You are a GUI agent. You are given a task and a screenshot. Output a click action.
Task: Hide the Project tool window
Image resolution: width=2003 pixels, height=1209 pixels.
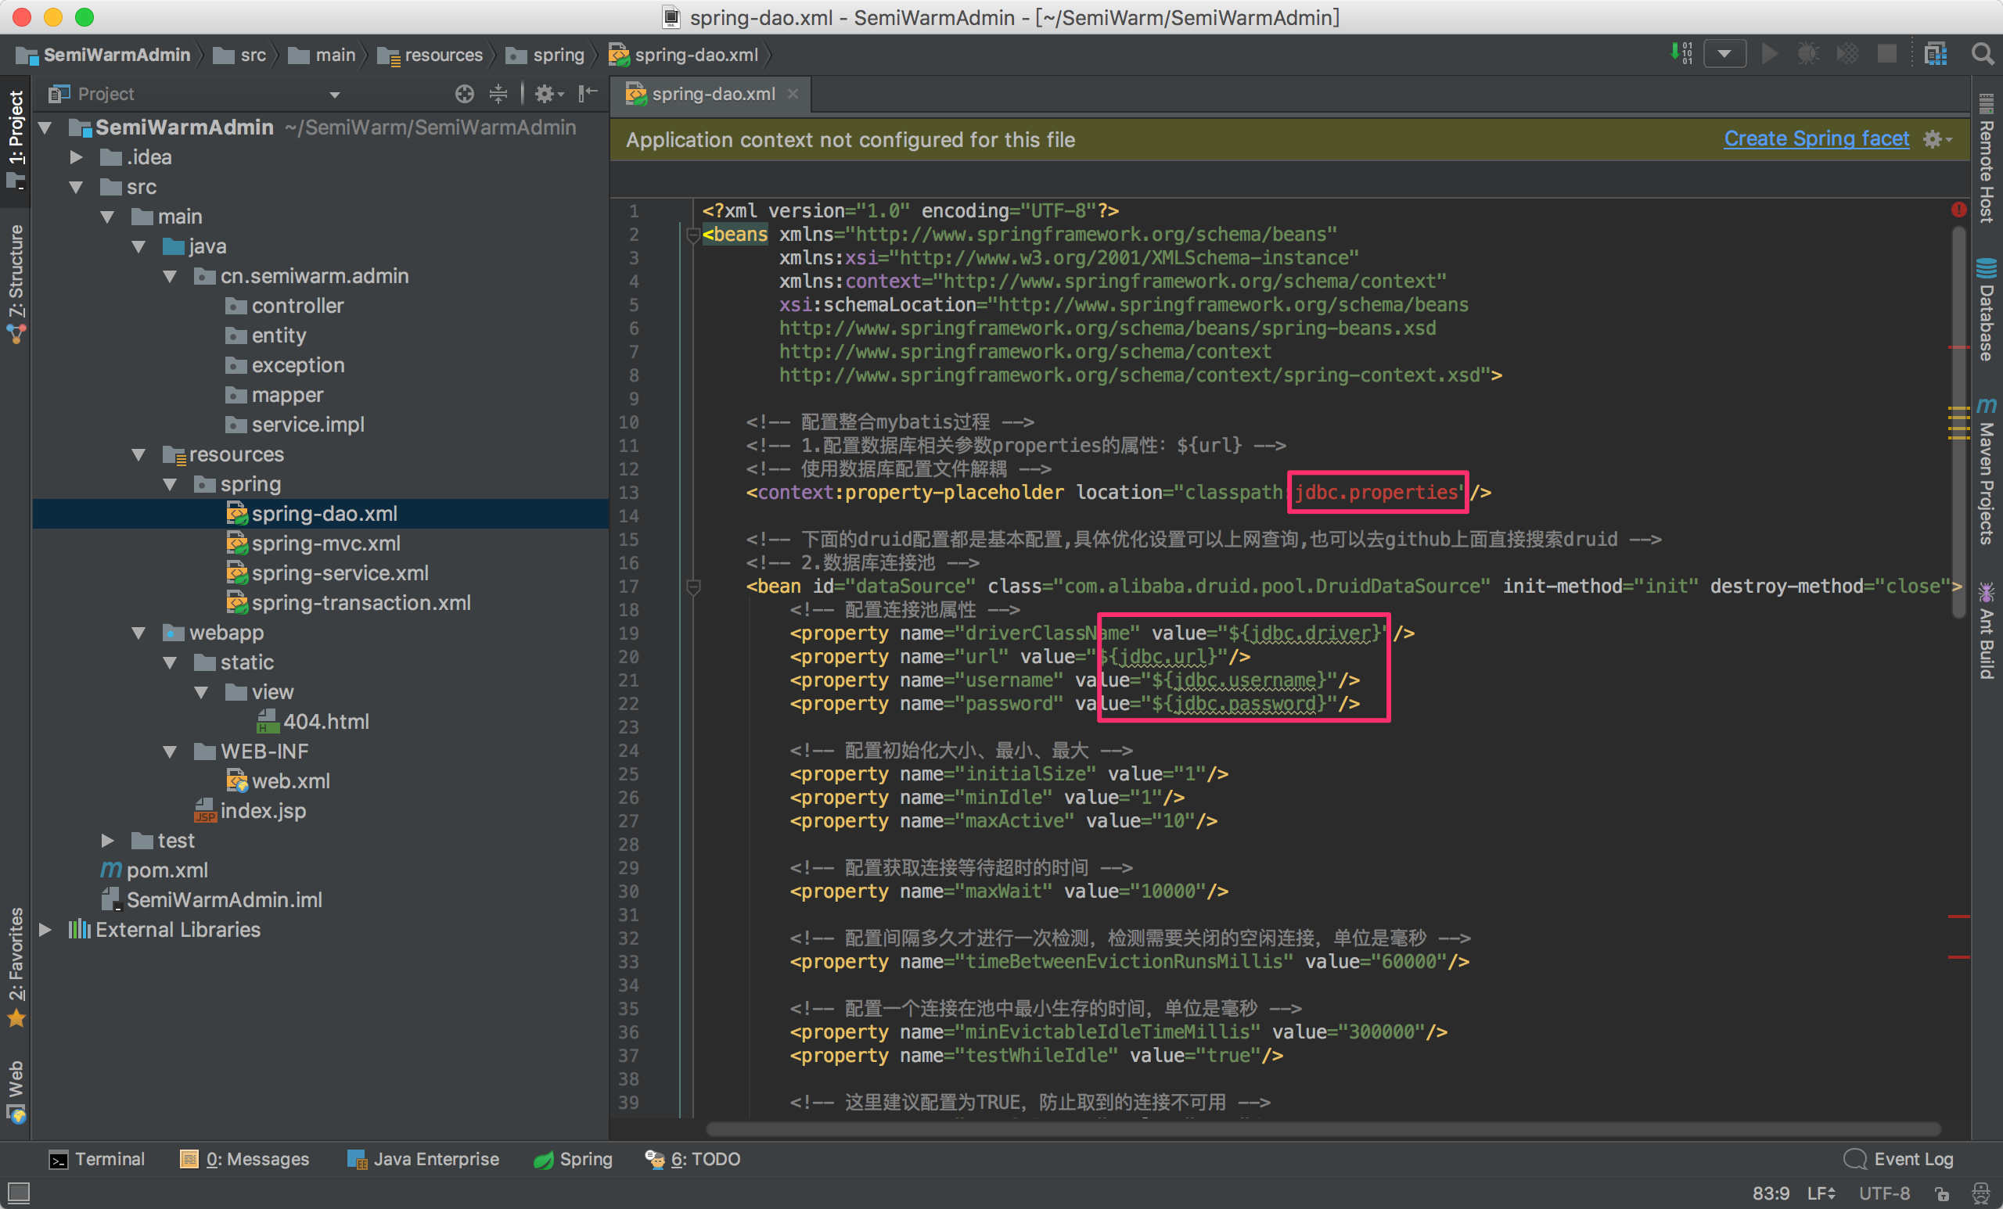tap(588, 95)
